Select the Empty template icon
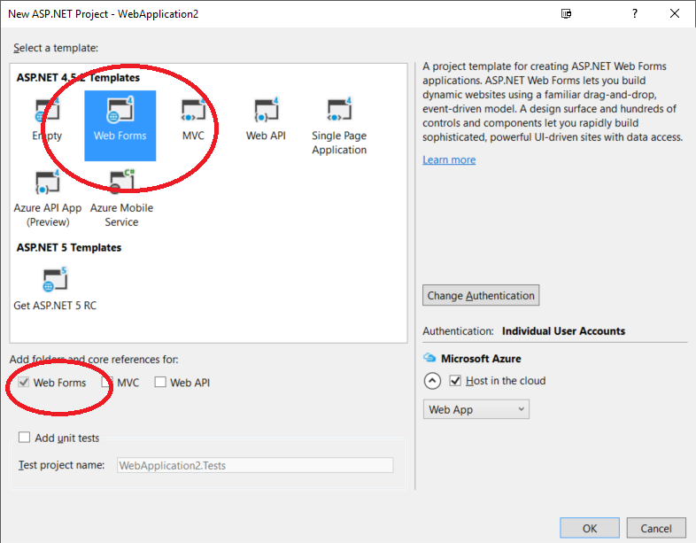The image size is (696, 543). (47, 110)
